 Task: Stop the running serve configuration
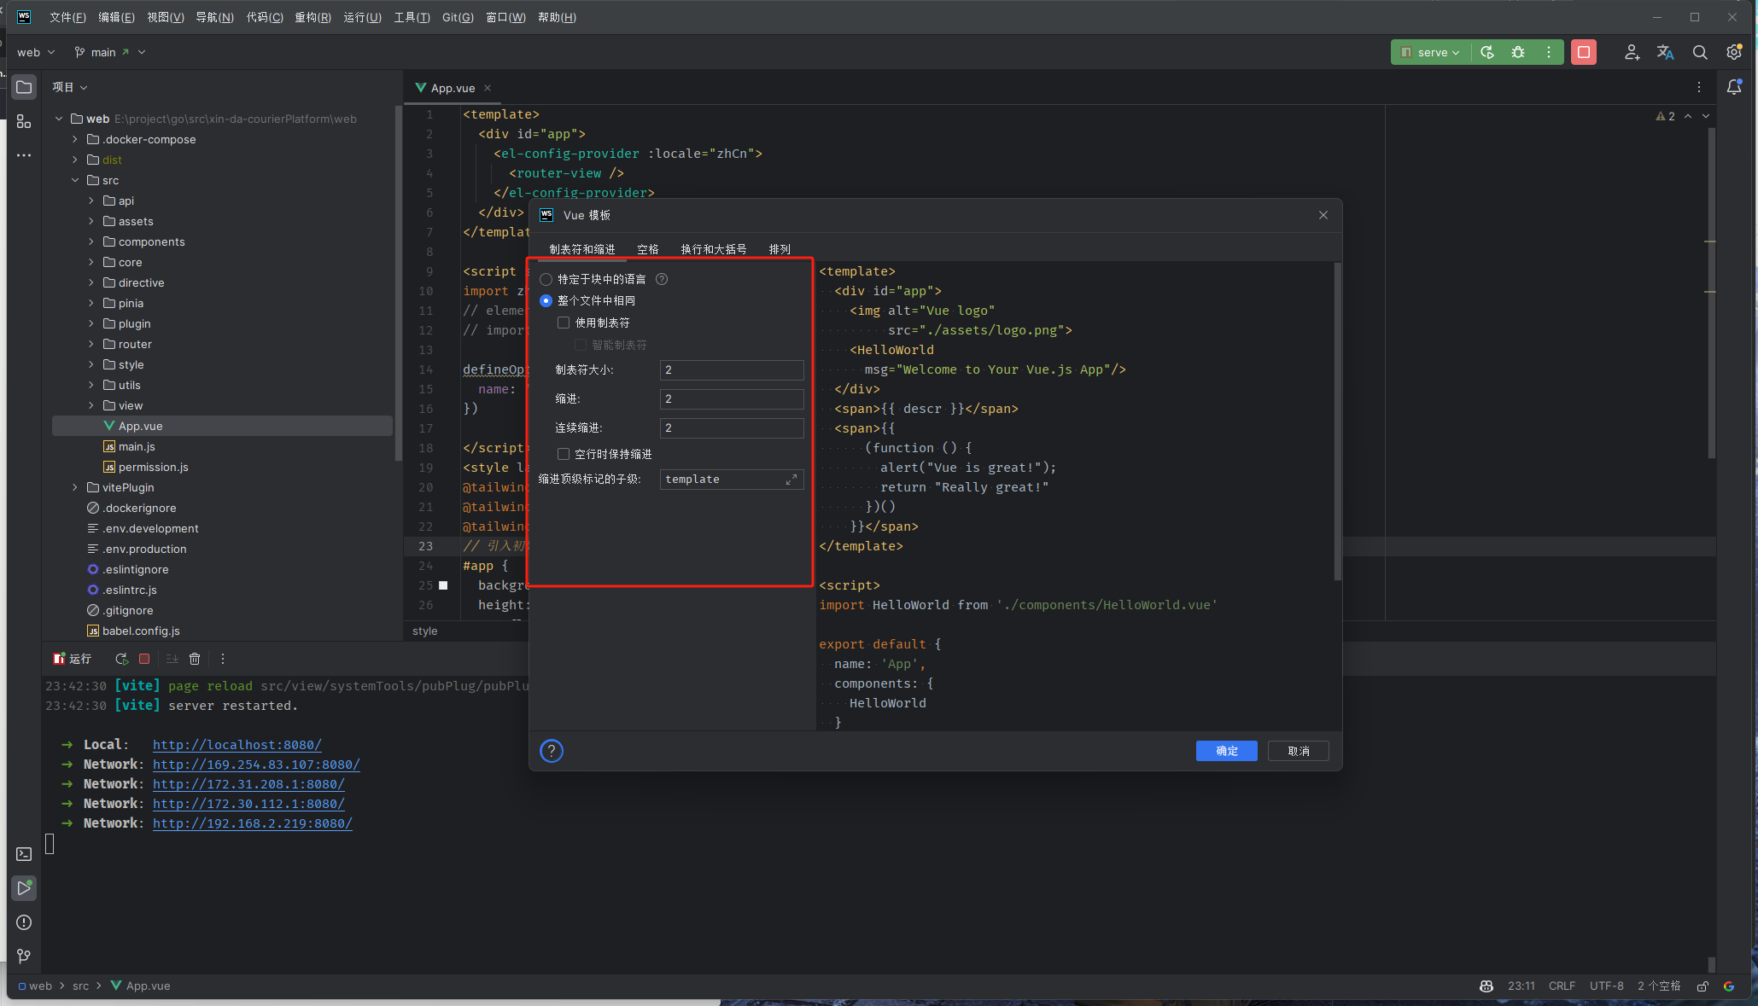click(x=1584, y=52)
